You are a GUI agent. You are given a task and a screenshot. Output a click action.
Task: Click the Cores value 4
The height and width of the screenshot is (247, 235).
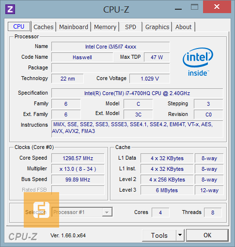tap(160, 213)
